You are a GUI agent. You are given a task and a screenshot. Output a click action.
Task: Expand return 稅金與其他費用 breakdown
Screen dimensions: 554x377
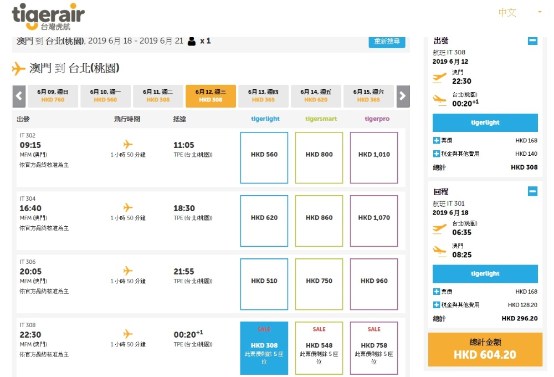click(437, 305)
